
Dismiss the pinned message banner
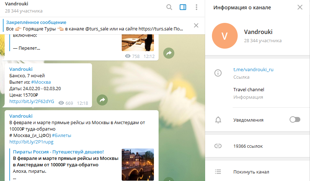[196, 25]
